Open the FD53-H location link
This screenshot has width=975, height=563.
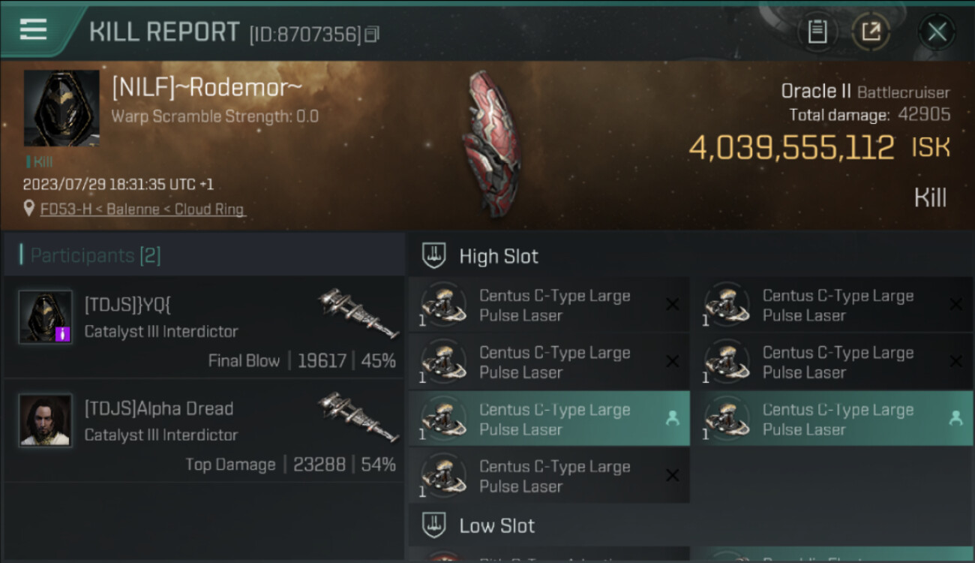(142, 209)
